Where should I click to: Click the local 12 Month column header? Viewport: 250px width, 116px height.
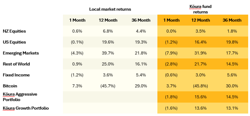(x=108, y=20)
